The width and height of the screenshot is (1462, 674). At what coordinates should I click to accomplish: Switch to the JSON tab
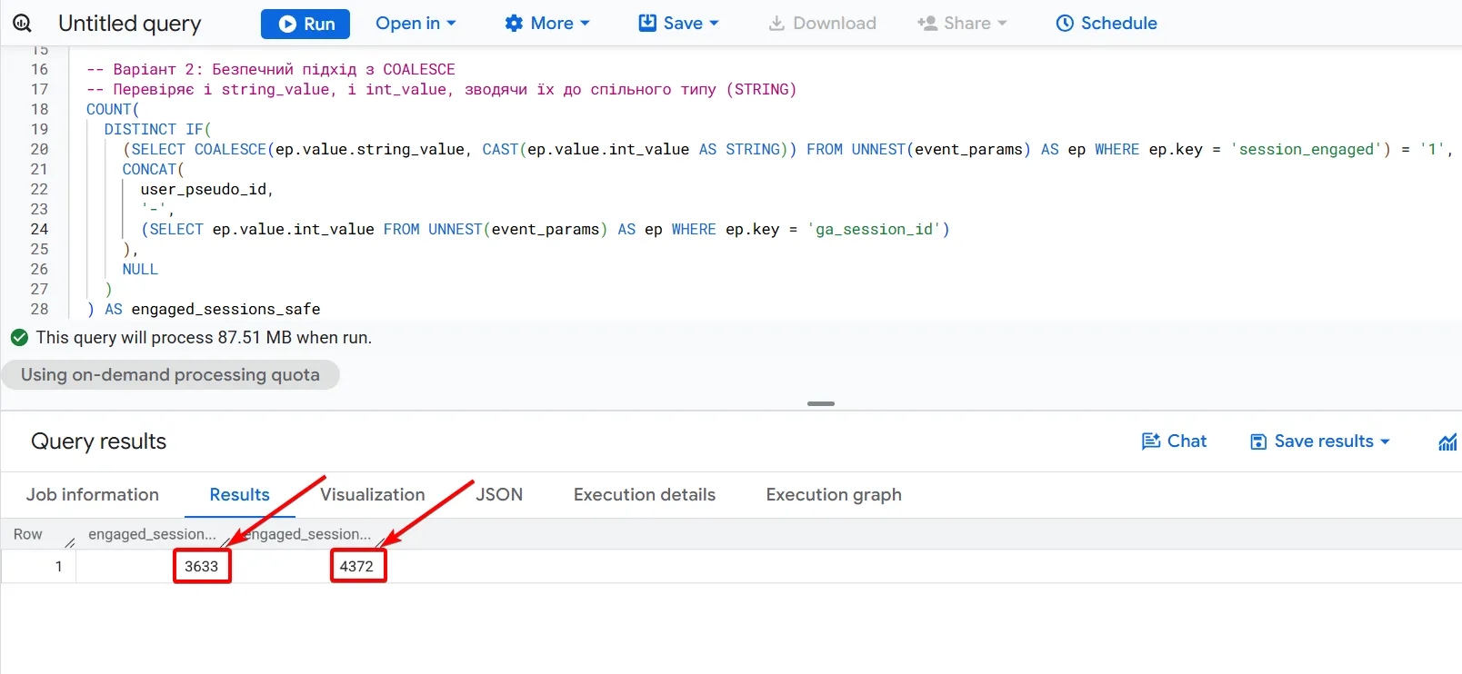499,495
